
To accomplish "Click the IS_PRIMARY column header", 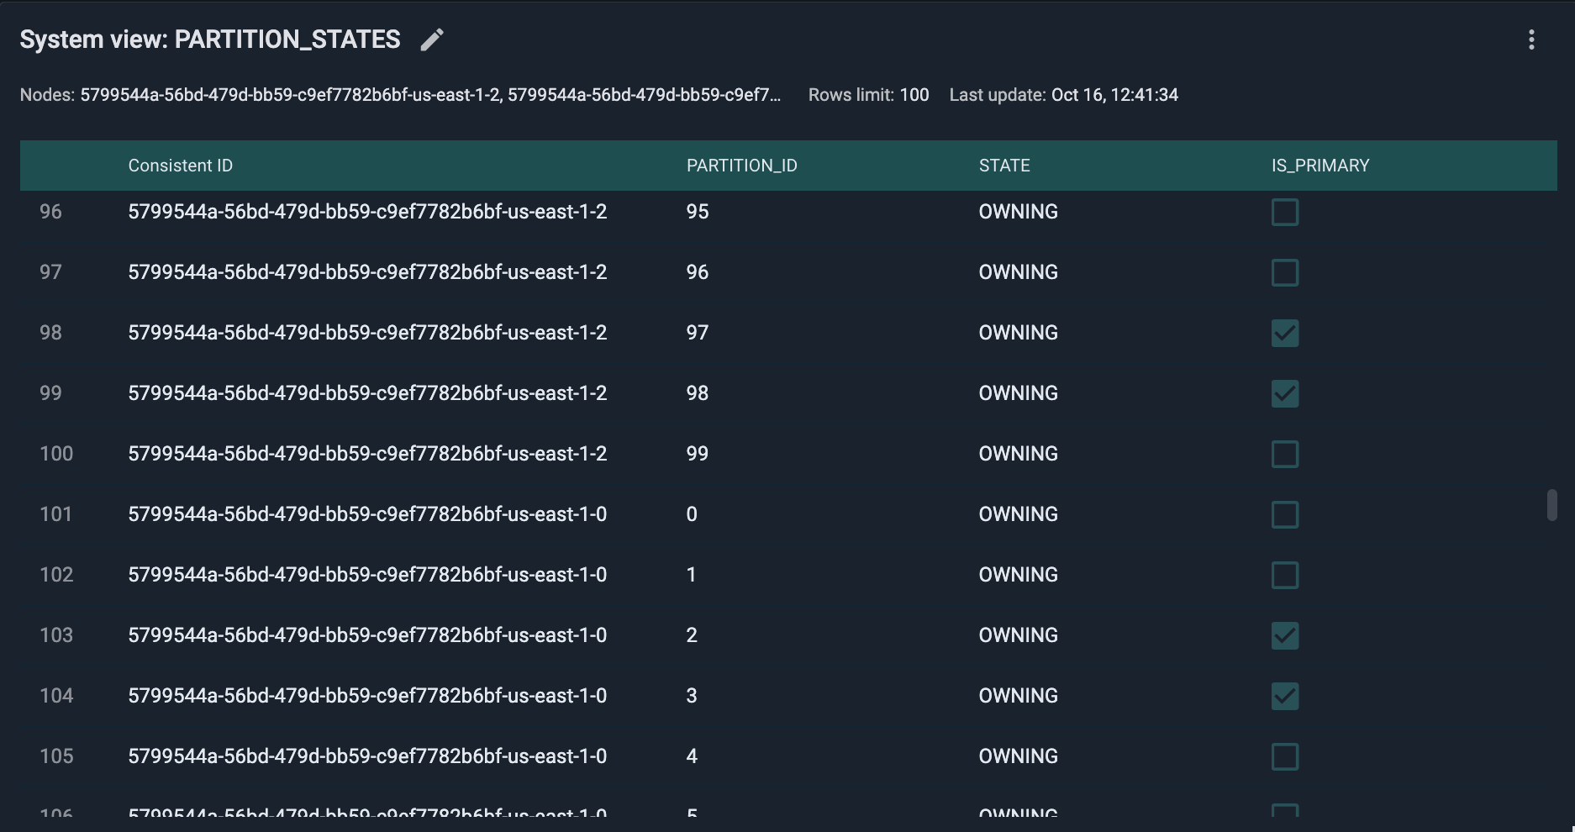I will click(1320, 166).
